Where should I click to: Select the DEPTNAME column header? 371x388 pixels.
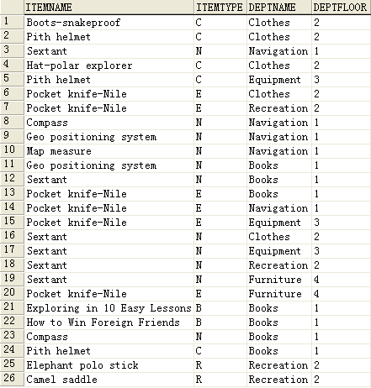point(279,7)
